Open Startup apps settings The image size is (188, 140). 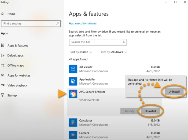tap(12, 95)
